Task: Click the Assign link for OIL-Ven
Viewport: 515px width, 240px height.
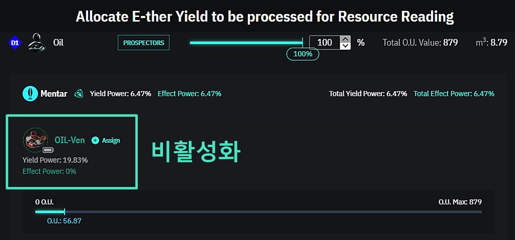Action: (x=106, y=141)
